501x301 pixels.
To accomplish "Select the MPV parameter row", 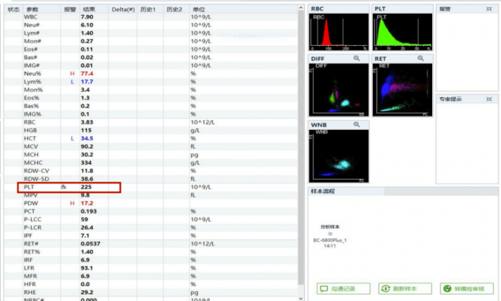I will coord(151,195).
